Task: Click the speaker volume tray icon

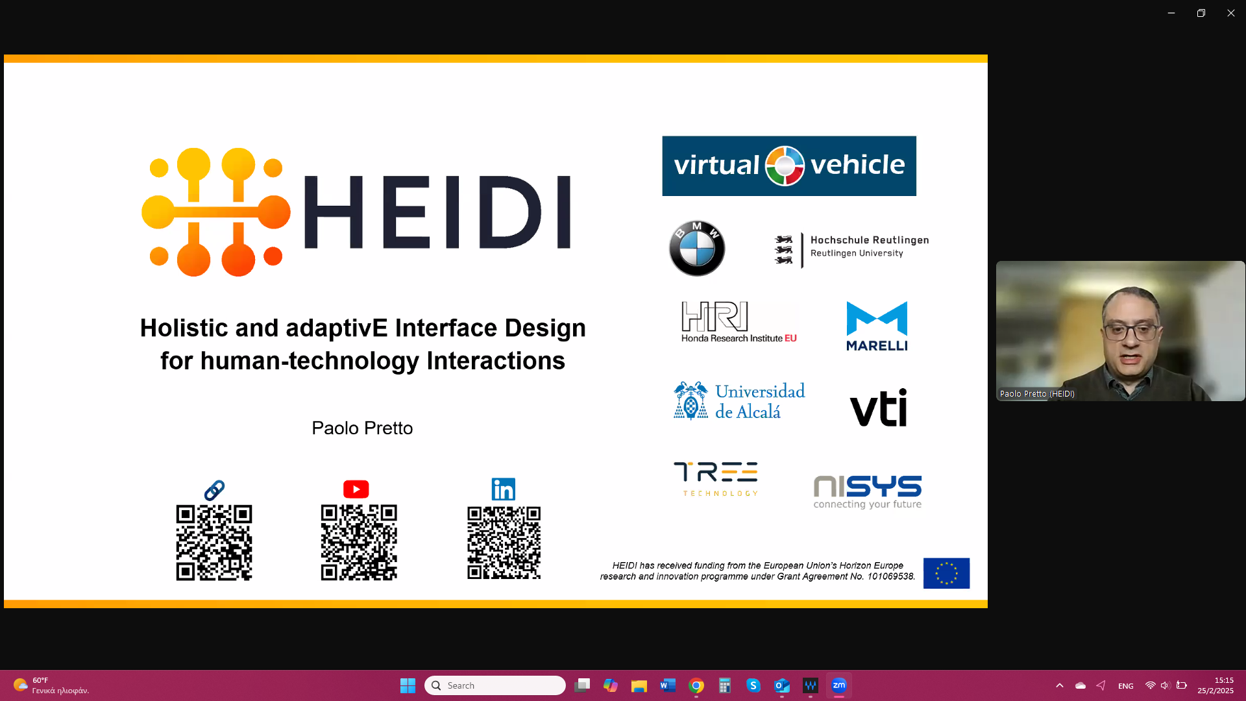Action: (1166, 685)
